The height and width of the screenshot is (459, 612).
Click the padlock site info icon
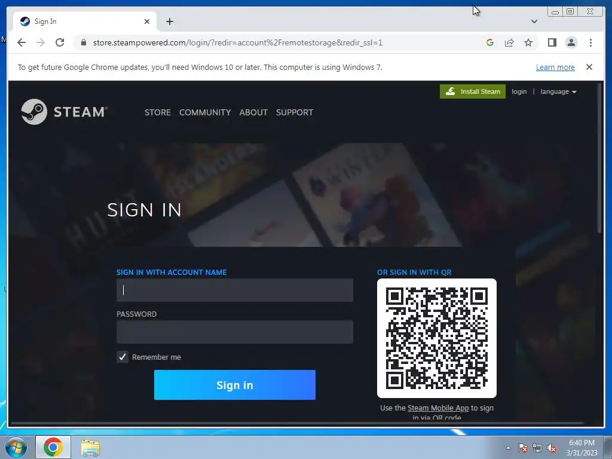coord(83,42)
